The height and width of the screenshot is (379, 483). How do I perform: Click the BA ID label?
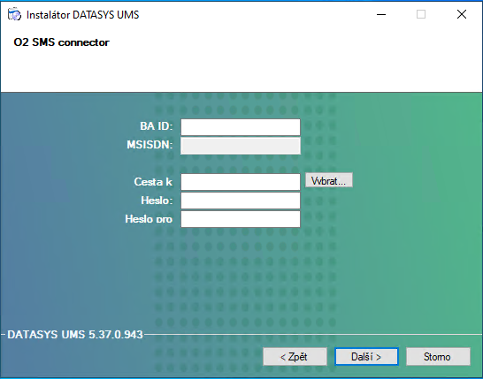tap(157, 126)
